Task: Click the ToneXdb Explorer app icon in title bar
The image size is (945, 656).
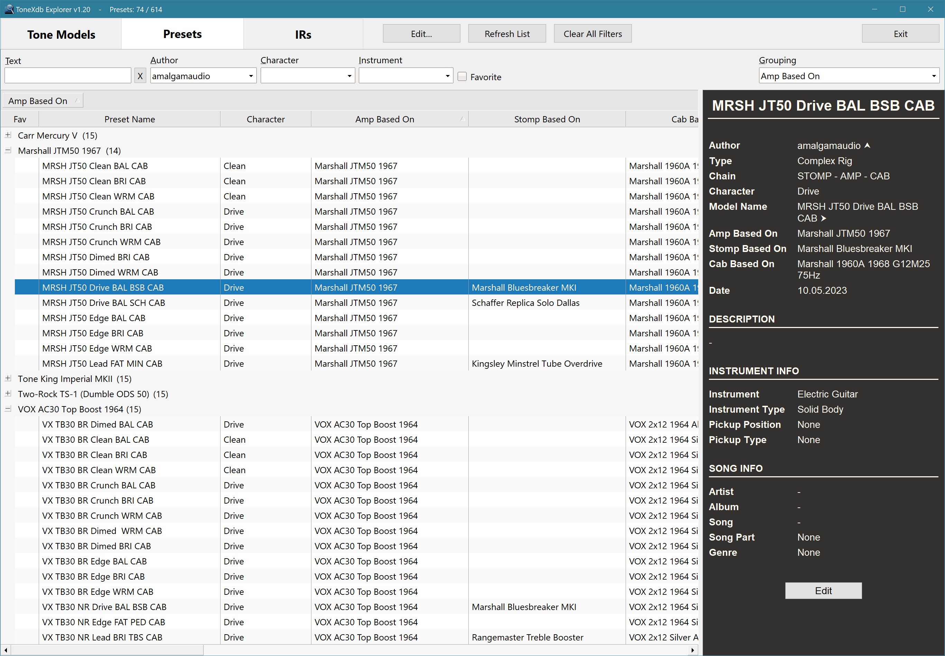Action: point(9,9)
